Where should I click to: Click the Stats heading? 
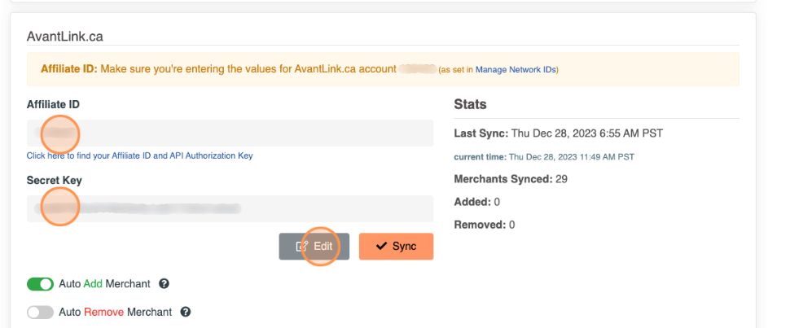[x=470, y=104]
